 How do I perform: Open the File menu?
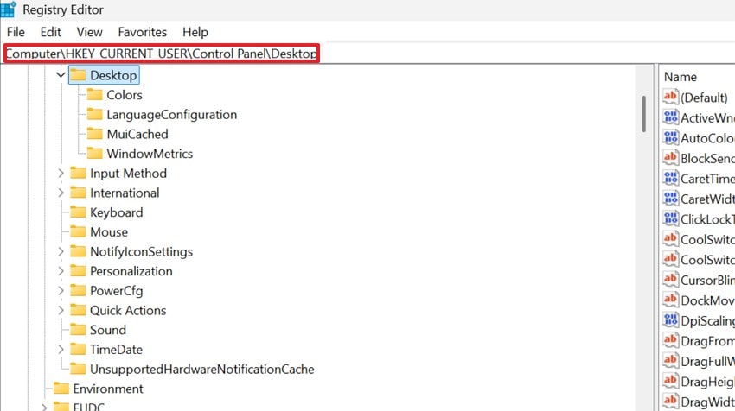point(16,32)
